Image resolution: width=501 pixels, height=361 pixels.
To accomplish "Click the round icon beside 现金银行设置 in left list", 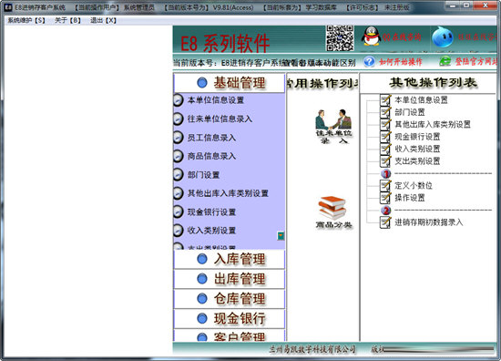I will pos(178,212).
